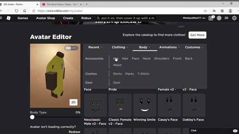The image size is (239, 134).
Task: Go to the browser home page
Action: [25, 11]
